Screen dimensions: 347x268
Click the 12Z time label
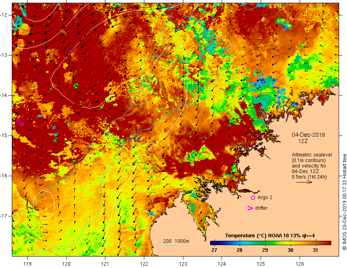click(303, 141)
